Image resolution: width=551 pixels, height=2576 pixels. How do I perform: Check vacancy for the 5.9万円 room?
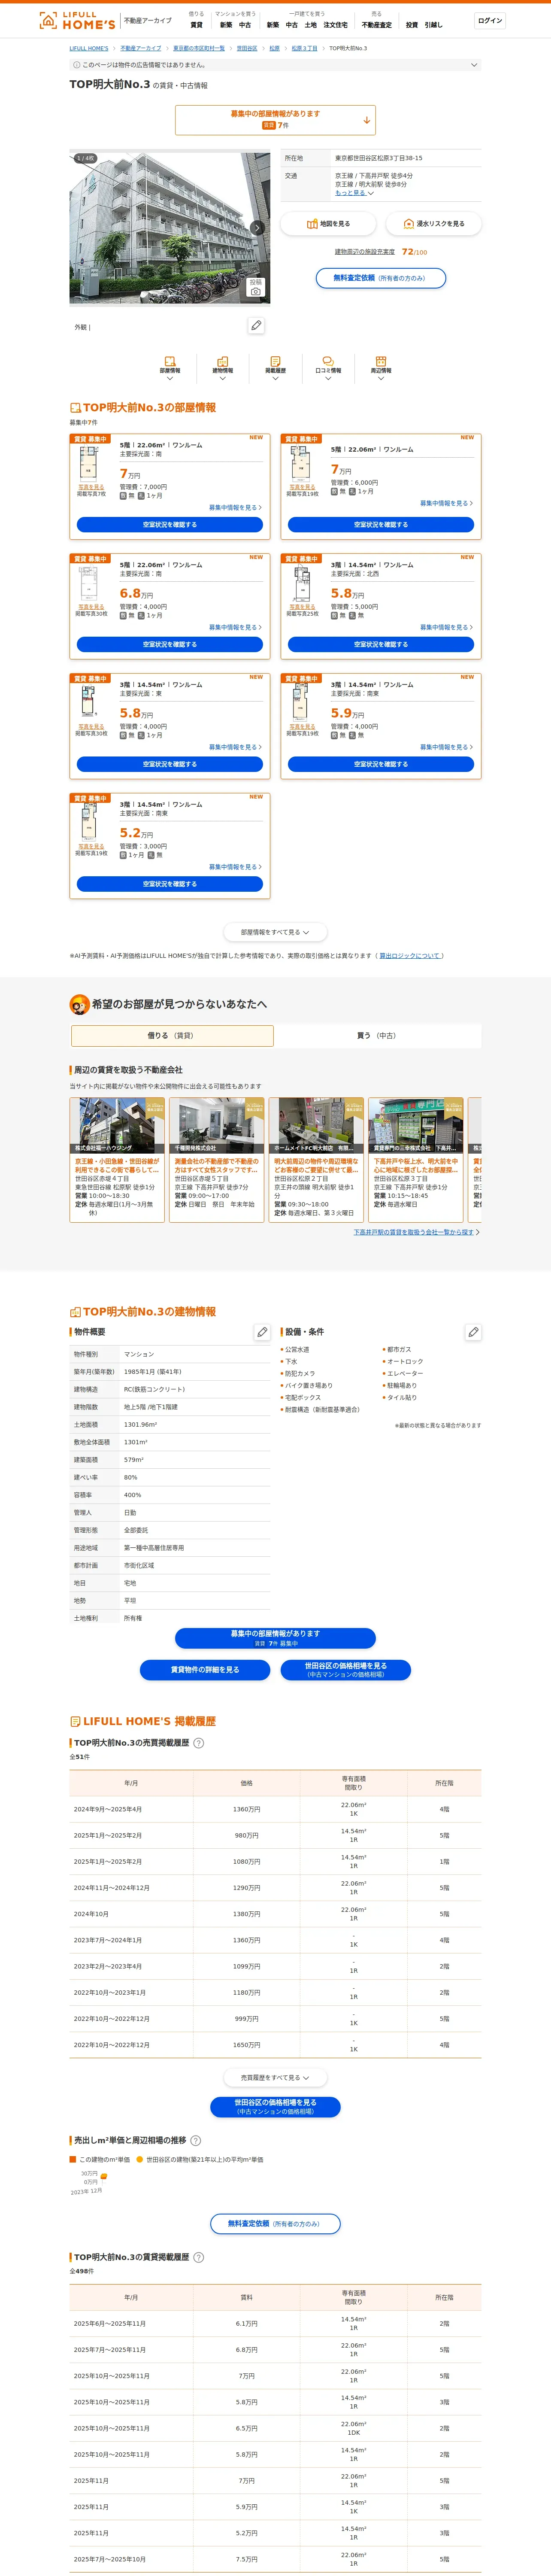coord(381,765)
